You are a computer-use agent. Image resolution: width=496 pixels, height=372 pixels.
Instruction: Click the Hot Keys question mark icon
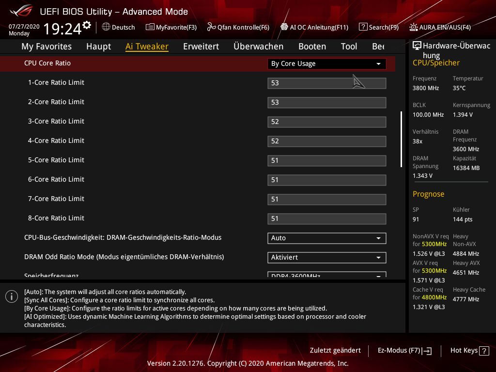[484, 351]
